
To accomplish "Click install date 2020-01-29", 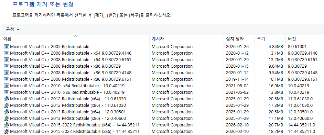I will click(237, 60).
